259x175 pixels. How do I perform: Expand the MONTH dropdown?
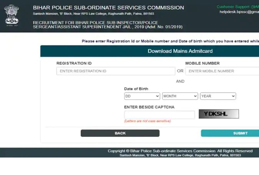click(180, 96)
